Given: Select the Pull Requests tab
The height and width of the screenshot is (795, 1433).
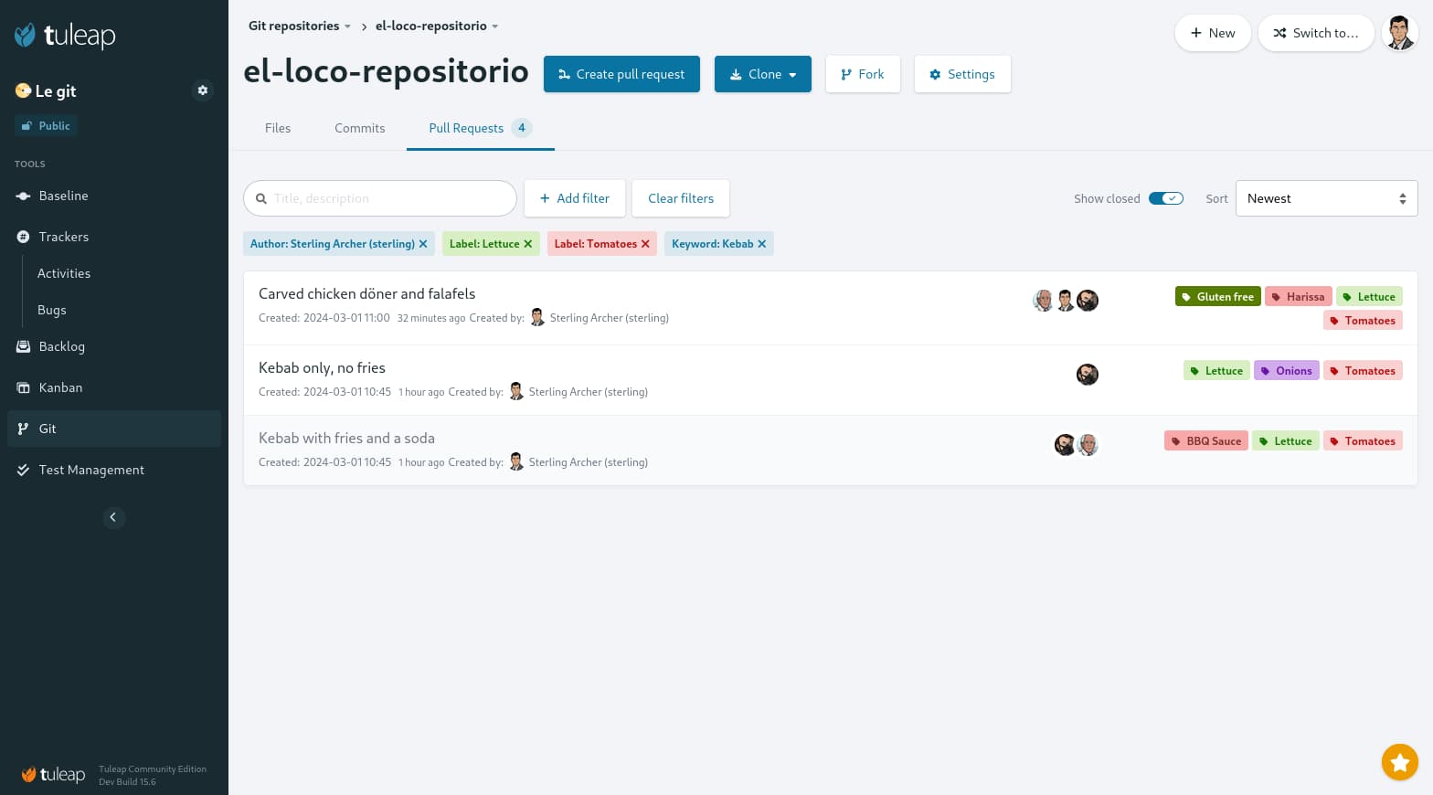Looking at the screenshot, I should pyautogui.click(x=481, y=128).
